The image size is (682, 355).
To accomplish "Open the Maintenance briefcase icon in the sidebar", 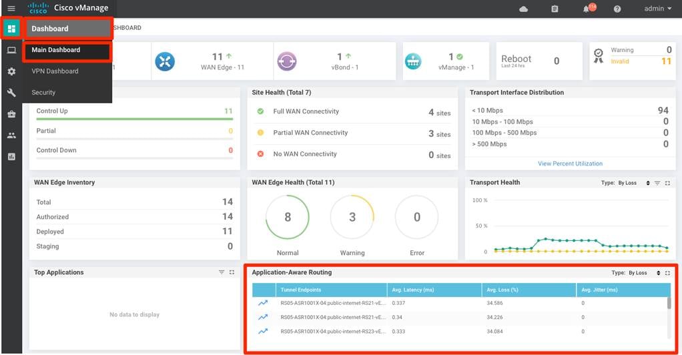I will pos(11,114).
